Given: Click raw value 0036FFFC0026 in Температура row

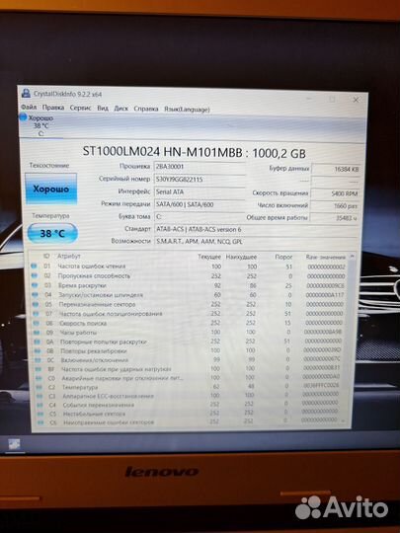Looking at the screenshot, I should (x=321, y=385).
